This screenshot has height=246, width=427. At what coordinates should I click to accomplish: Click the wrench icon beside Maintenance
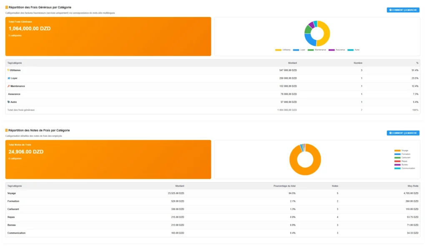click(x=9, y=86)
